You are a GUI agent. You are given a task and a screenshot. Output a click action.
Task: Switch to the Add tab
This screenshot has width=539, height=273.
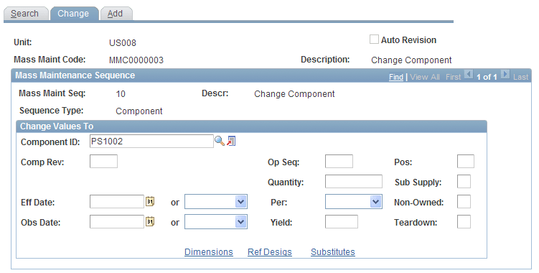[116, 14]
